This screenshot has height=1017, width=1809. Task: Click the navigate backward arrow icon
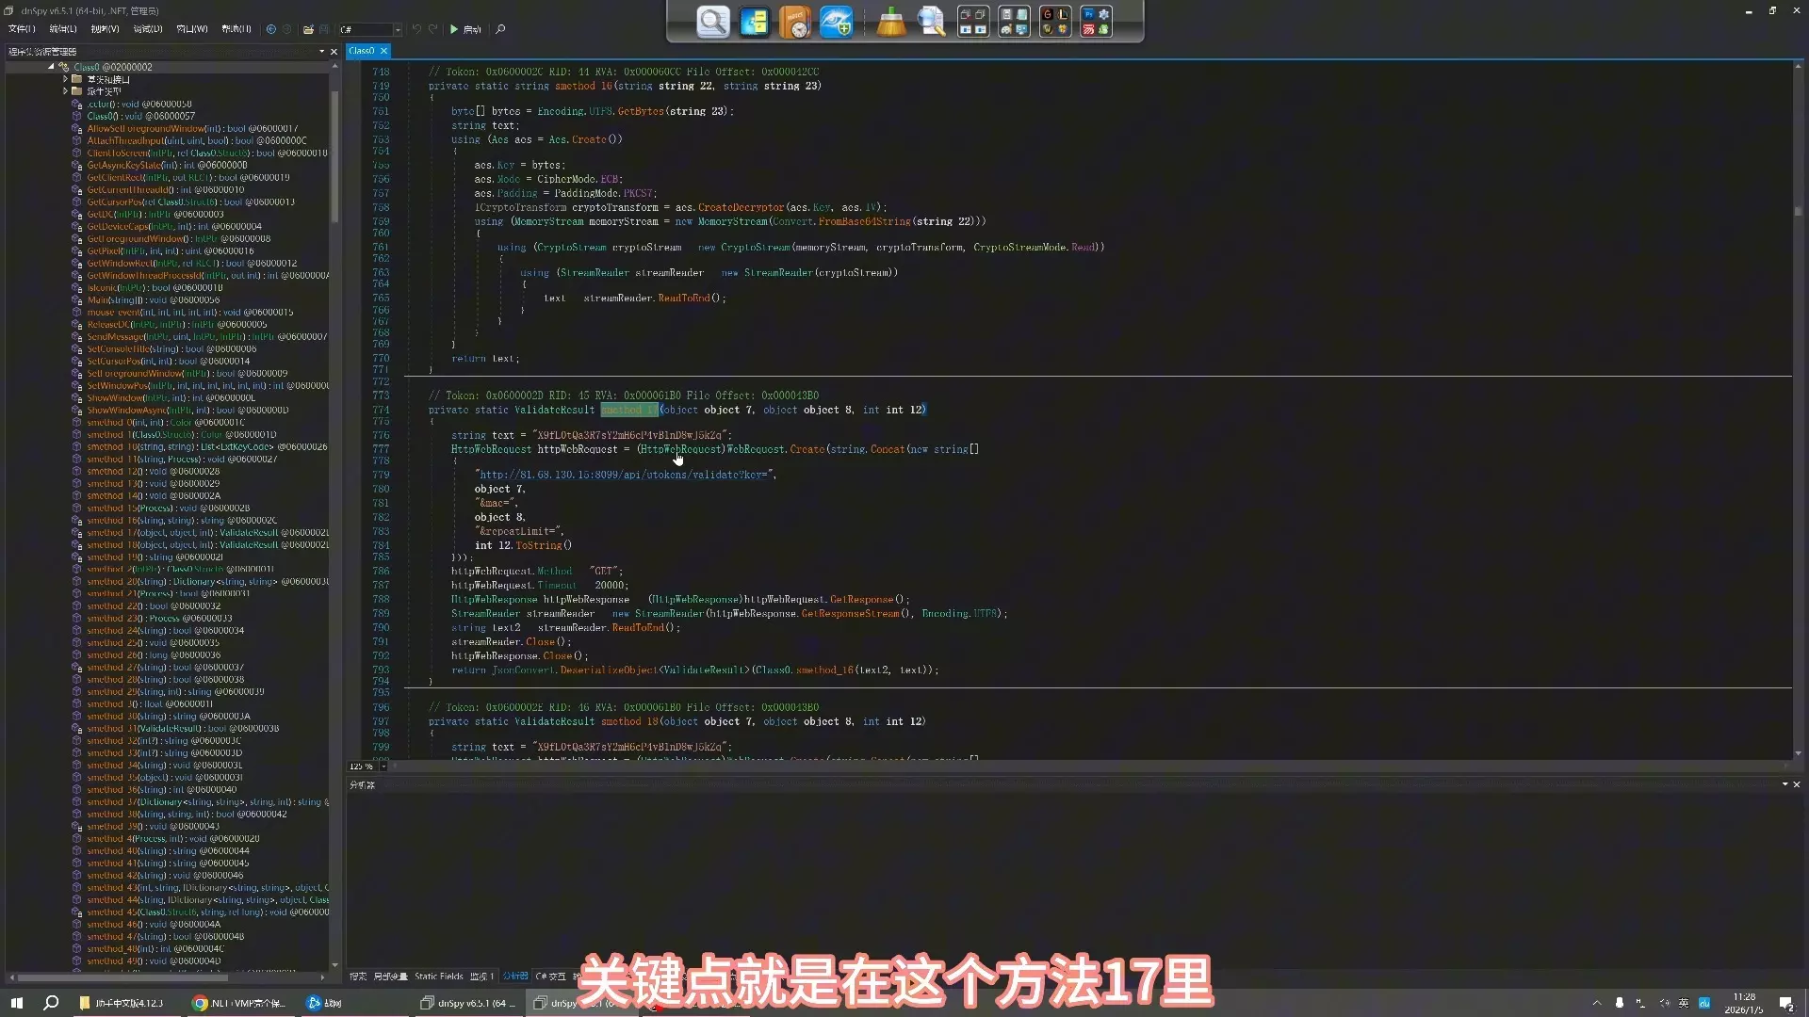point(271,29)
